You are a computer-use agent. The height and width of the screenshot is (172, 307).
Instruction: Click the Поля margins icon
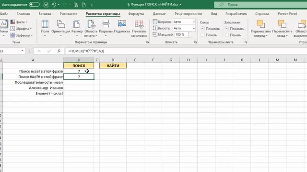(x=45, y=24)
